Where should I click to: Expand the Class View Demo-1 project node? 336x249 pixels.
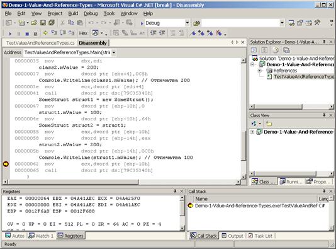[x=252, y=132]
